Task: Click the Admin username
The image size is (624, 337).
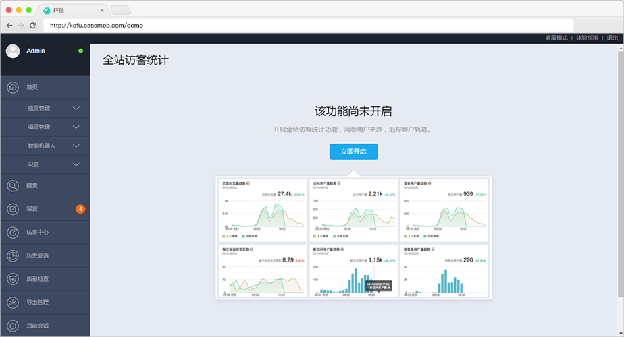Action: (35, 51)
